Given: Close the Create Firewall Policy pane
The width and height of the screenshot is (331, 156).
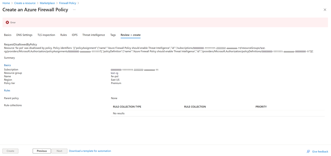Looking at the screenshot, I should (x=325, y=10).
